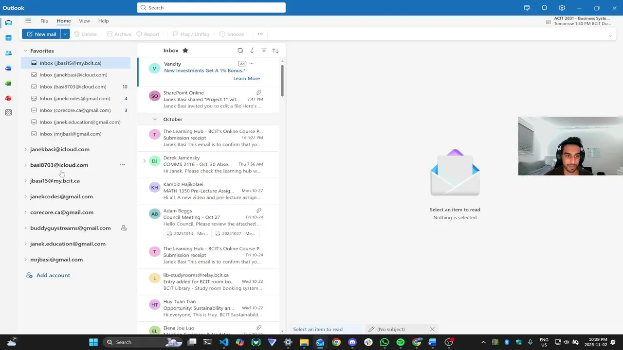Switch to the (No subject) draft tab

[401, 329]
